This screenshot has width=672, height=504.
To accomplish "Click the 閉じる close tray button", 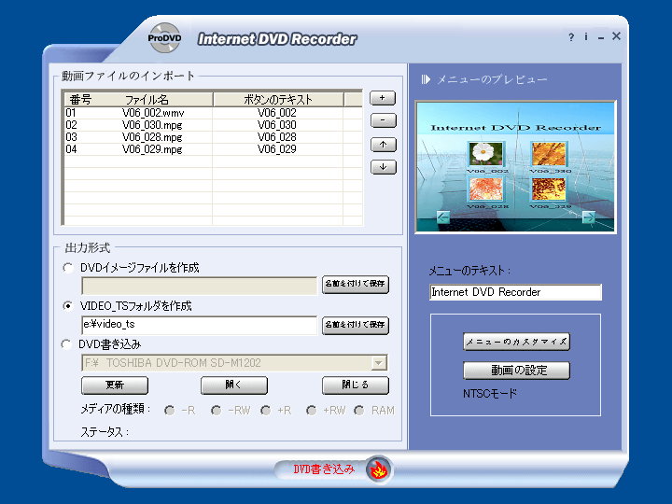I will tap(356, 385).
